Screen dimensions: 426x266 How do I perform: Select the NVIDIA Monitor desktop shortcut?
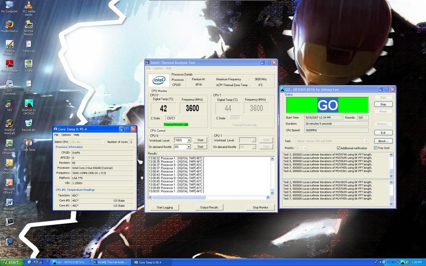tap(29, 28)
